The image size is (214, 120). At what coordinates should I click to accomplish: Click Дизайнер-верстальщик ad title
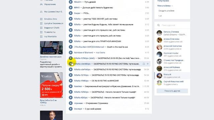(x=50, y=57)
